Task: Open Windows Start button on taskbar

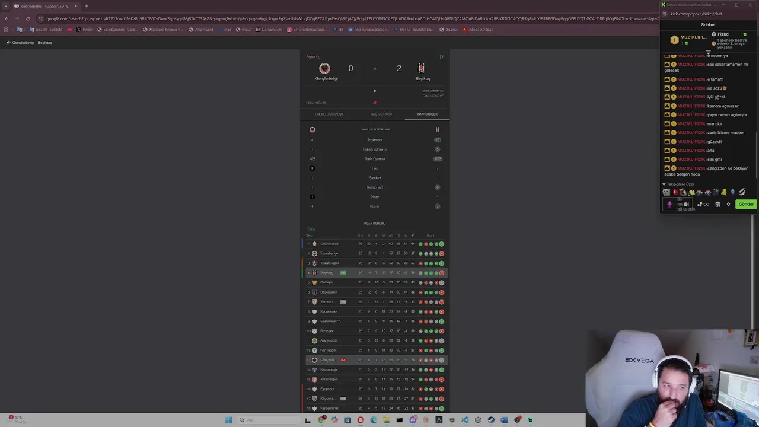Action: pos(229,420)
